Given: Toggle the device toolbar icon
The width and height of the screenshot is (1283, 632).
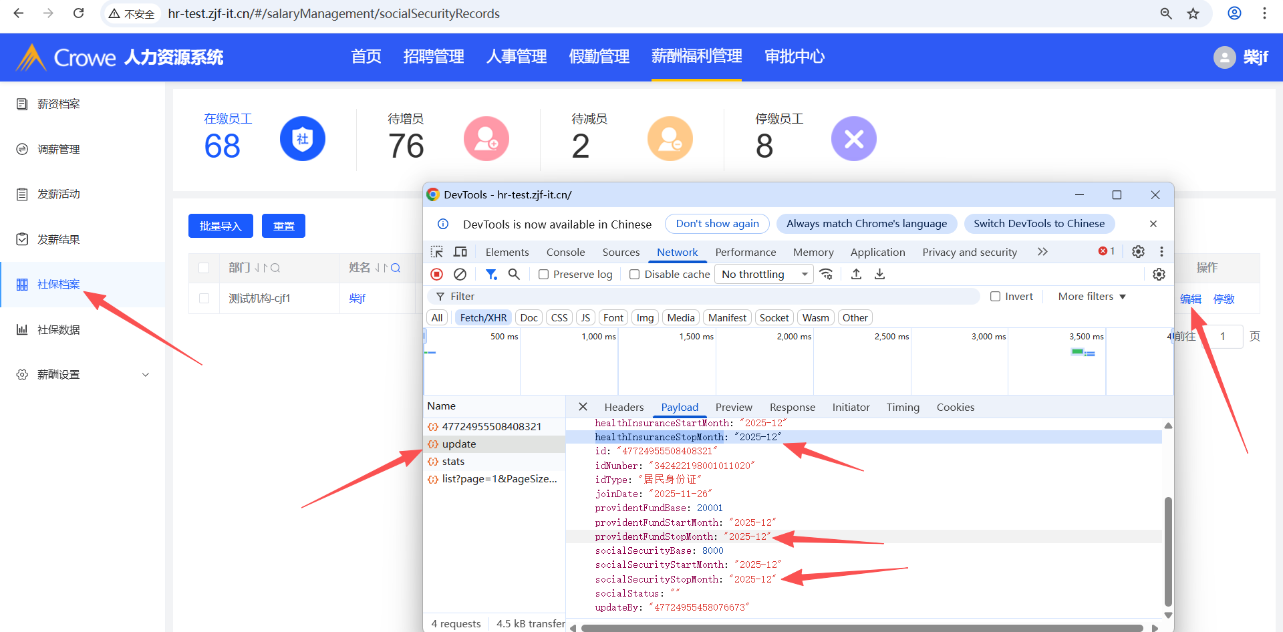Looking at the screenshot, I should click(460, 252).
